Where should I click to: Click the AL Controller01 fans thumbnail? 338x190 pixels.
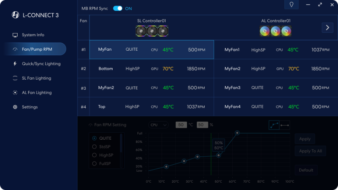tap(275, 31)
